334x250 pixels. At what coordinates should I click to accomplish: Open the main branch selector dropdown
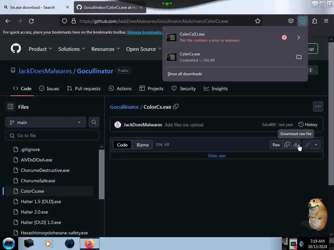tap(46, 122)
